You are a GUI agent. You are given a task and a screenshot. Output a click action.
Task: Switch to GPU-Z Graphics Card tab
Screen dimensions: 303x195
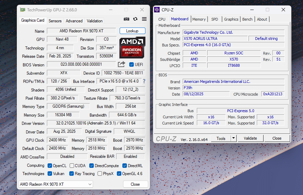(33, 20)
